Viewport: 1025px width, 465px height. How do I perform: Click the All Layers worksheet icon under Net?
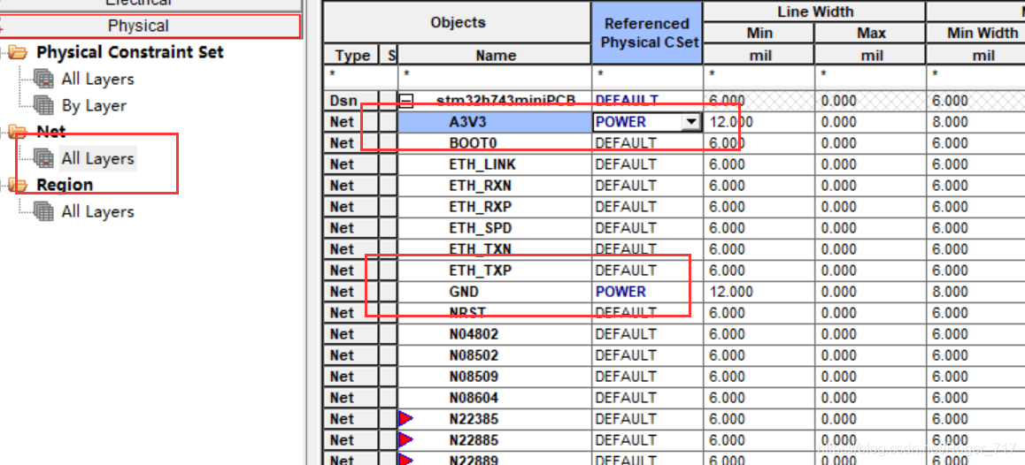click(44, 159)
